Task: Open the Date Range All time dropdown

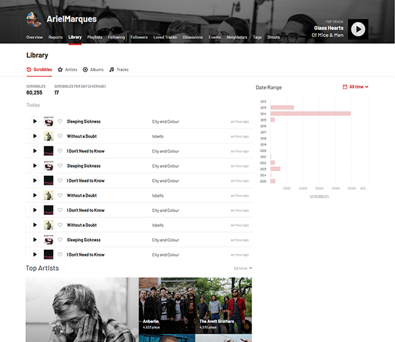Action: (x=355, y=87)
